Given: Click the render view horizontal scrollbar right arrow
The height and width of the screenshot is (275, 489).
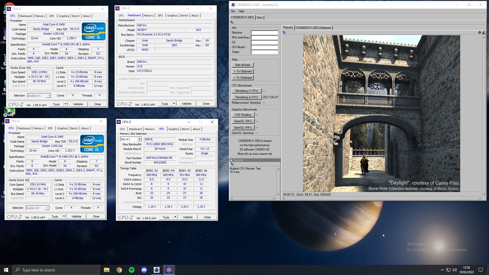Looking at the screenshot, I should [x=480, y=198].
